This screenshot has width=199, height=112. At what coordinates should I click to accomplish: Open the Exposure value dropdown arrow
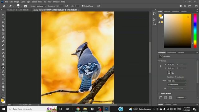tap(62, 6)
